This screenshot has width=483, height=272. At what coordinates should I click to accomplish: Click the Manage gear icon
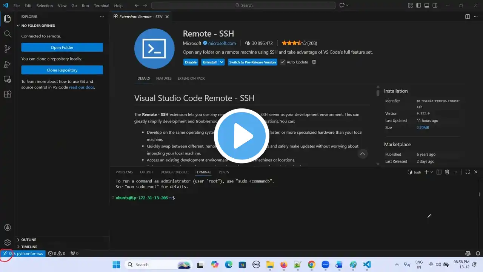click(x=7, y=243)
